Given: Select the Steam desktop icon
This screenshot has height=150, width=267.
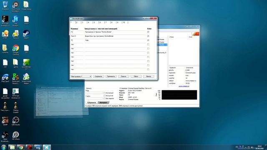Looking at the screenshot, I should click(x=26, y=34).
